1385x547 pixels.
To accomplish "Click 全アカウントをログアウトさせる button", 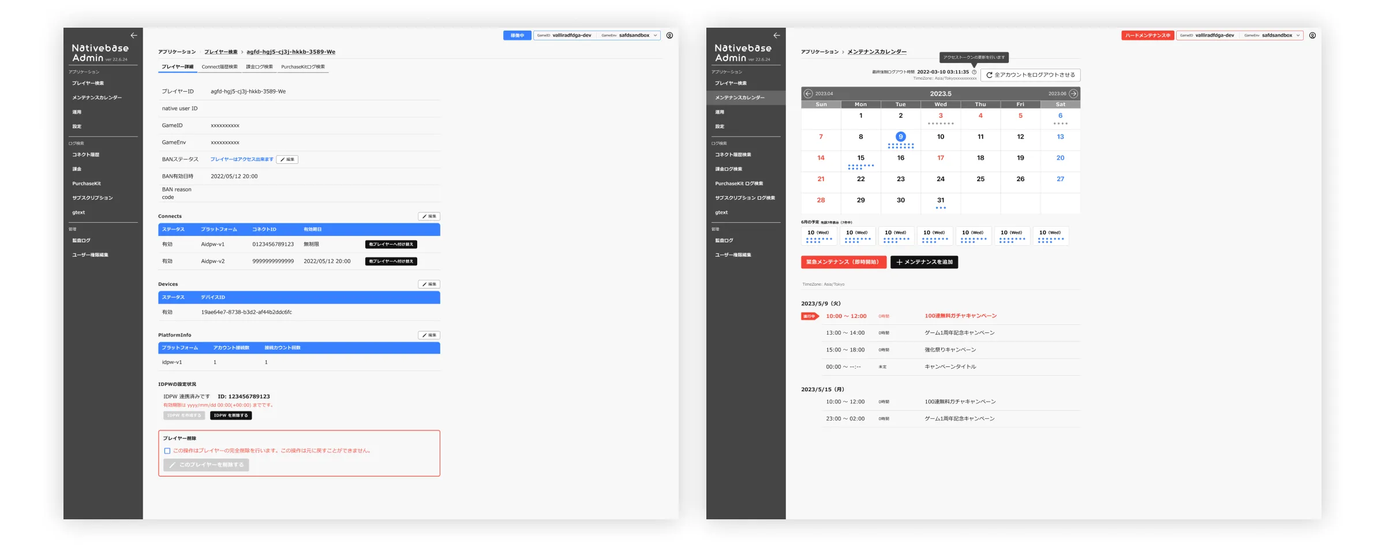I will click(1030, 75).
